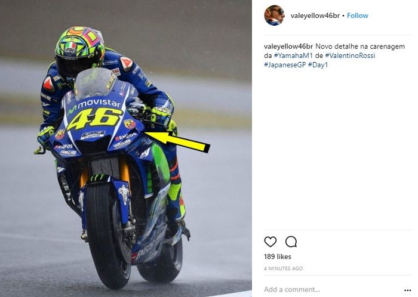Click the movistar logo on the fairing
Screen dimensions: 418x297
[x=94, y=105]
